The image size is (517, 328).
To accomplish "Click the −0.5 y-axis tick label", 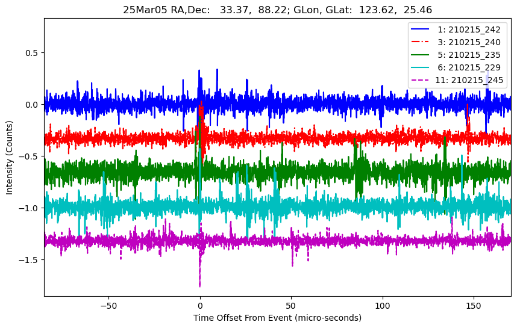I will (29, 156).
